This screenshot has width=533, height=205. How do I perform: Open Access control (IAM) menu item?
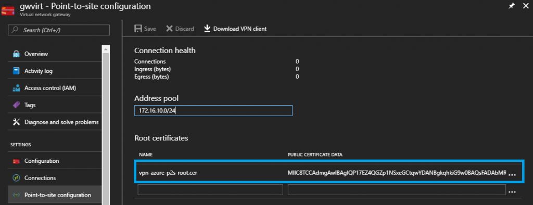pyautogui.click(x=55, y=88)
